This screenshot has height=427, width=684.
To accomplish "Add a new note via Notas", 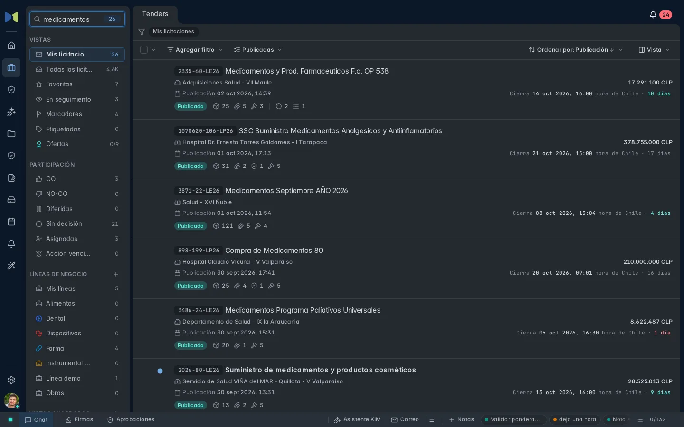I will coord(461,420).
